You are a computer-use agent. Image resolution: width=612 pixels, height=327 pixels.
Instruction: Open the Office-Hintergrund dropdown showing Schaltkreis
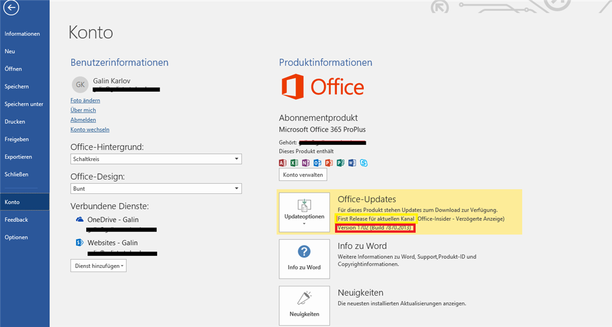(156, 159)
